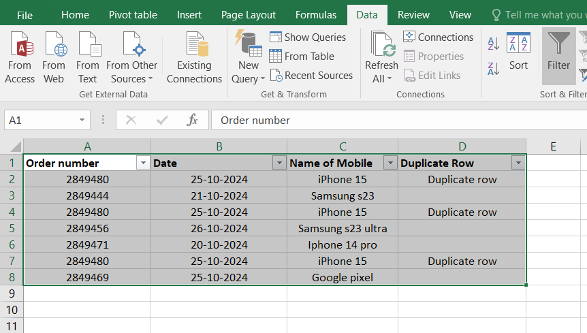Viewport: 587px width, 333px height.
Task: Click date cell 21-10-2024
Action: pyautogui.click(x=219, y=195)
